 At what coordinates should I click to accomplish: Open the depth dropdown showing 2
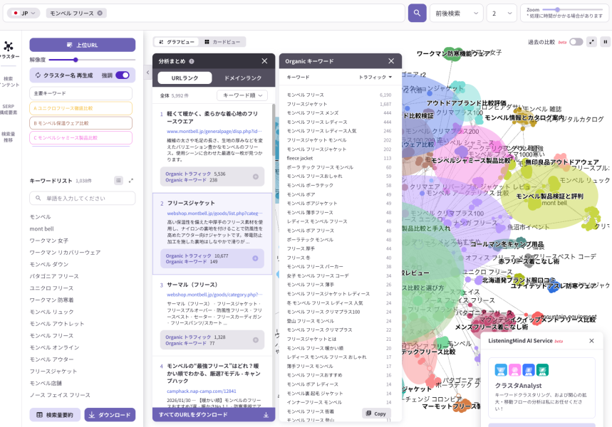[x=502, y=14]
